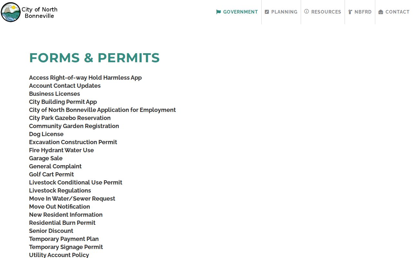Image resolution: width=413 pixels, height=258 pixels.
Task: Click the info icon beside Resources
Action: 307,12
